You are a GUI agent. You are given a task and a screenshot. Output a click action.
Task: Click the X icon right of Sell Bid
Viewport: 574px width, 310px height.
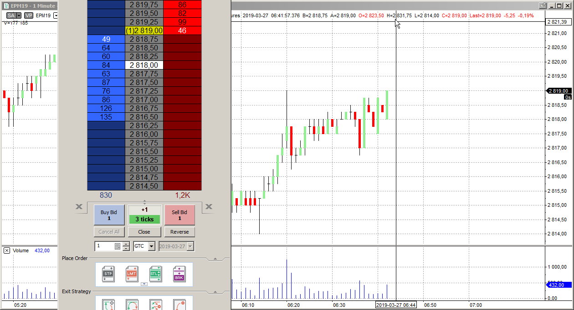209,207
